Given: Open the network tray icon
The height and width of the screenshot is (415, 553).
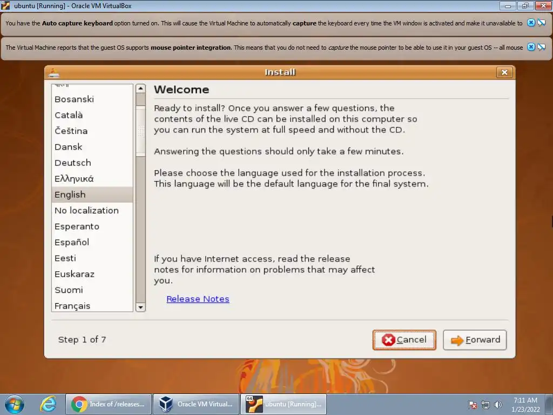Looking at the screenshot, I should [x=485, y=405].
